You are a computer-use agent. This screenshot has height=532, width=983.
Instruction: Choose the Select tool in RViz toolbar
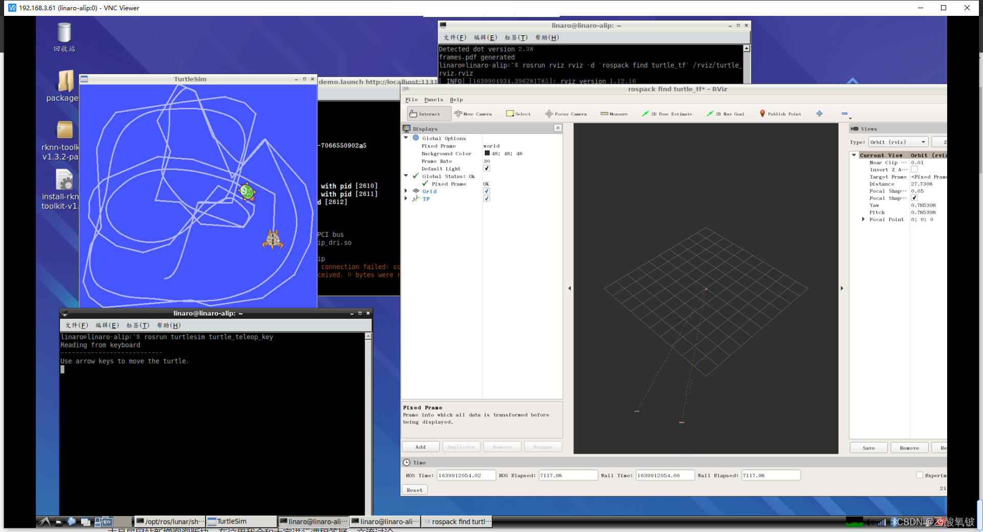518,114
